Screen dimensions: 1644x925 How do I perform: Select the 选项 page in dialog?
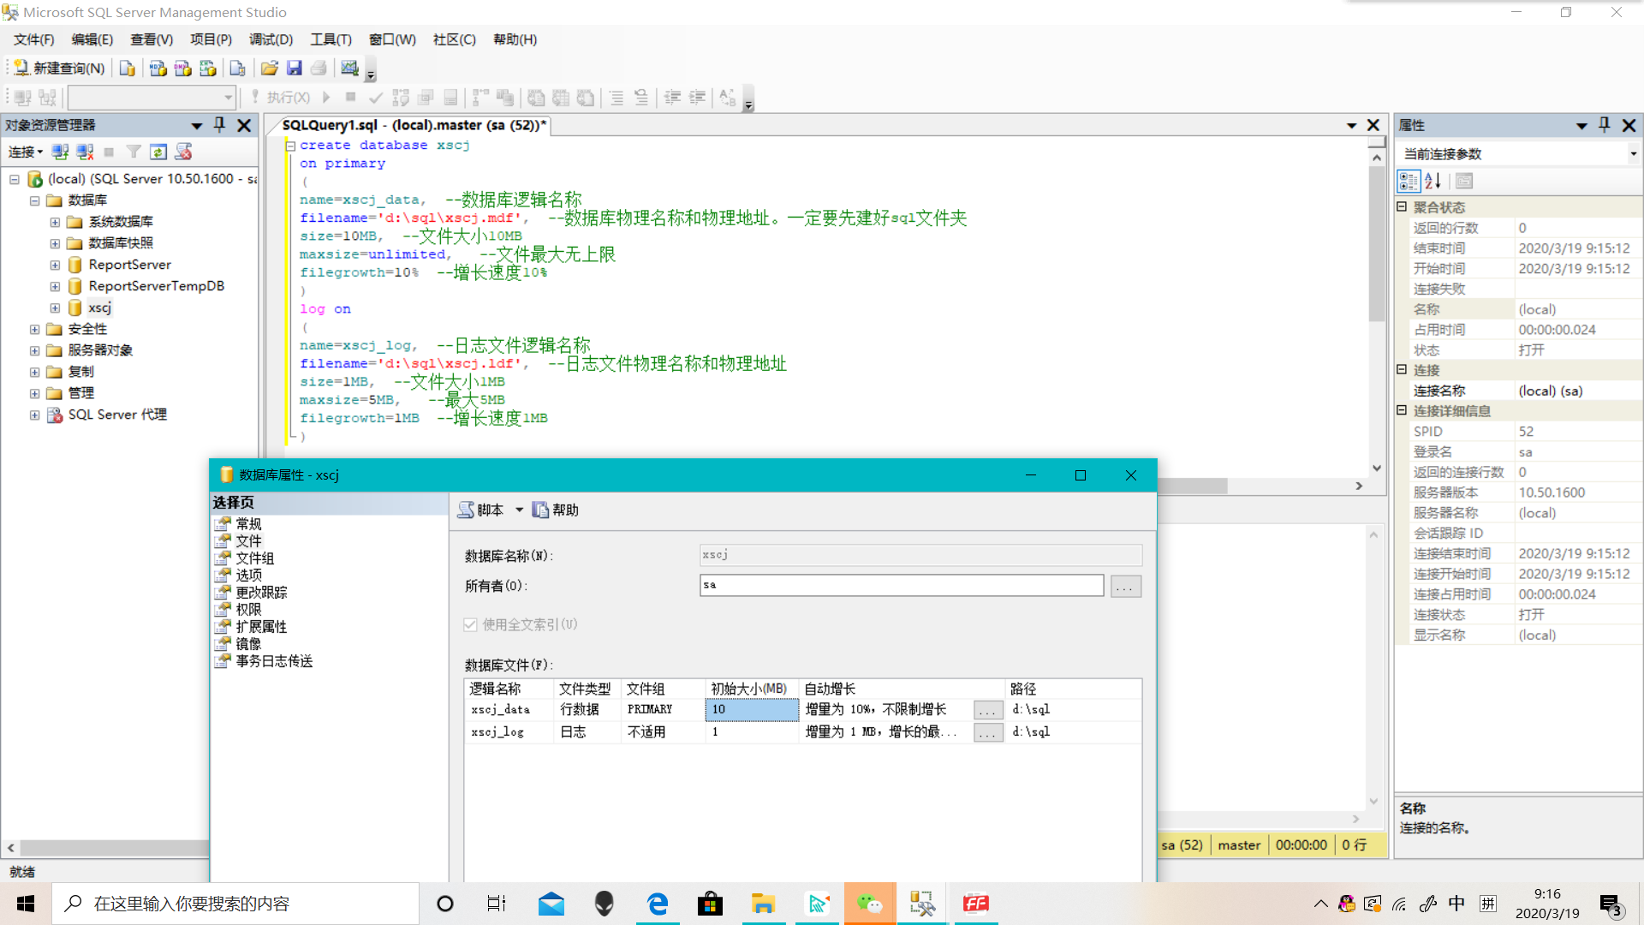coord(248,576)
